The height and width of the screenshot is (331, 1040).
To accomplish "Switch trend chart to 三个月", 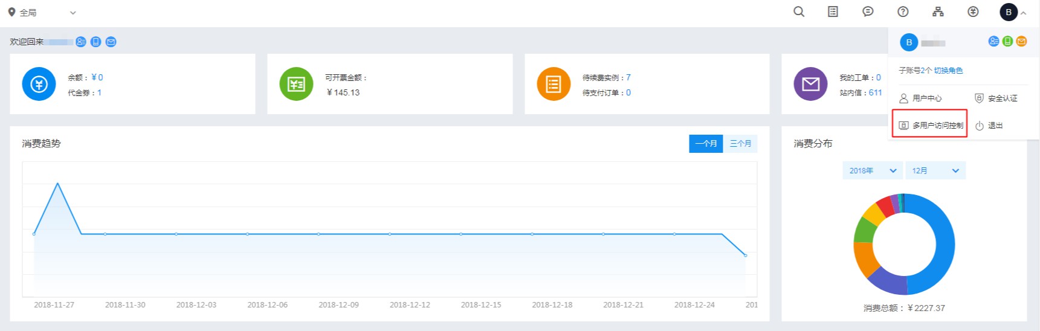I will 740,144.
